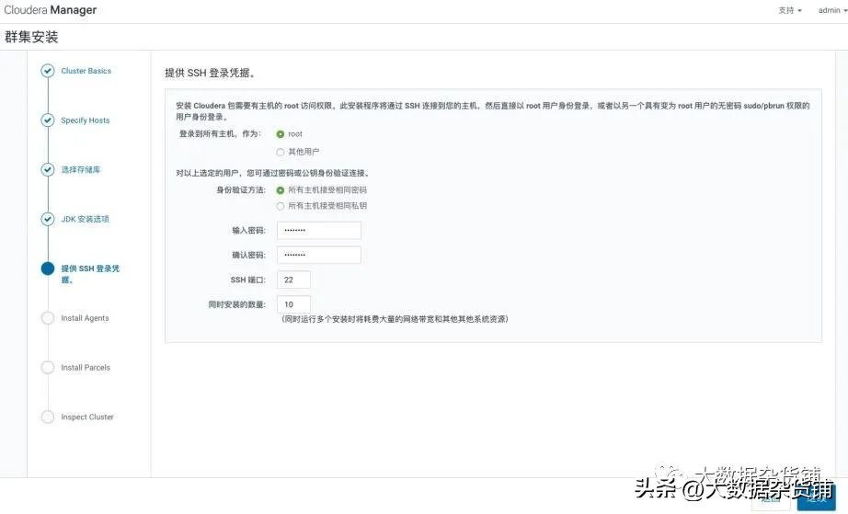Click the SSH 端口 field
Viewport: 848px width, 514px height.
(293, 280)
